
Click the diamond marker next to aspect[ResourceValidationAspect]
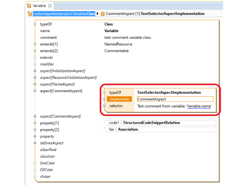(x=35, y=78)
